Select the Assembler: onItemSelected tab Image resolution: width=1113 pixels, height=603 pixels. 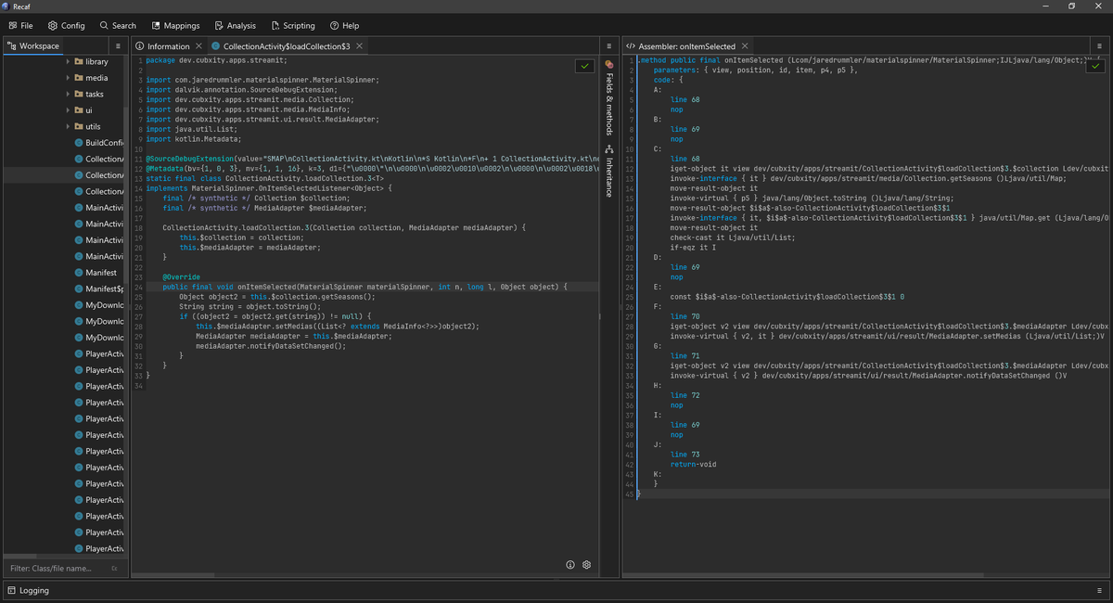click(686, 45)
